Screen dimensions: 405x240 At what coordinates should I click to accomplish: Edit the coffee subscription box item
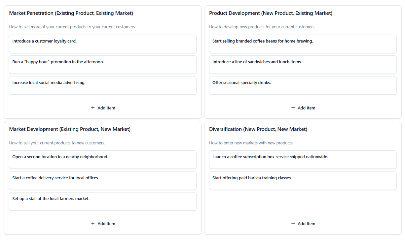pyautogui.click(x=303, y=159)
